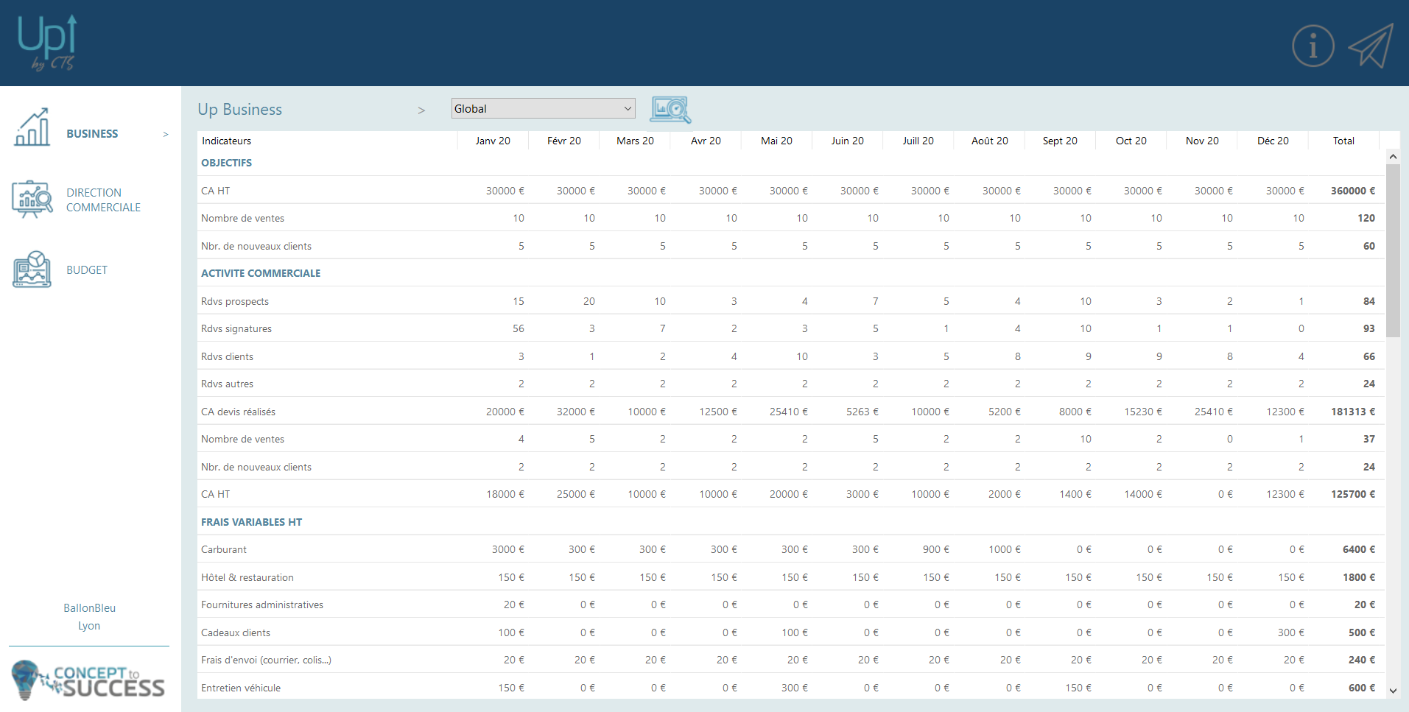This screenshot has height=712, width=1409.
Task: Open the Global selection dropdown
Action: [x=543, y=108]
